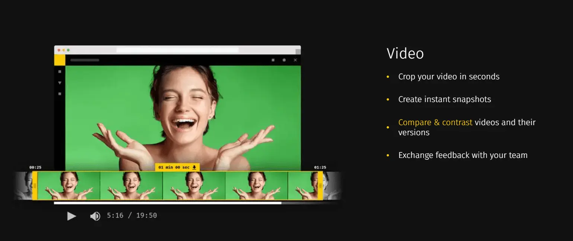Click the Crop your video in seconds item
The image size is (573, 241).
pyautogui.click(x=449, y=76)
